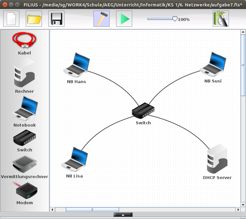Click the 100% simulation speed slider
The height and width of the screenshot is (219, 246).
point(175,19)
